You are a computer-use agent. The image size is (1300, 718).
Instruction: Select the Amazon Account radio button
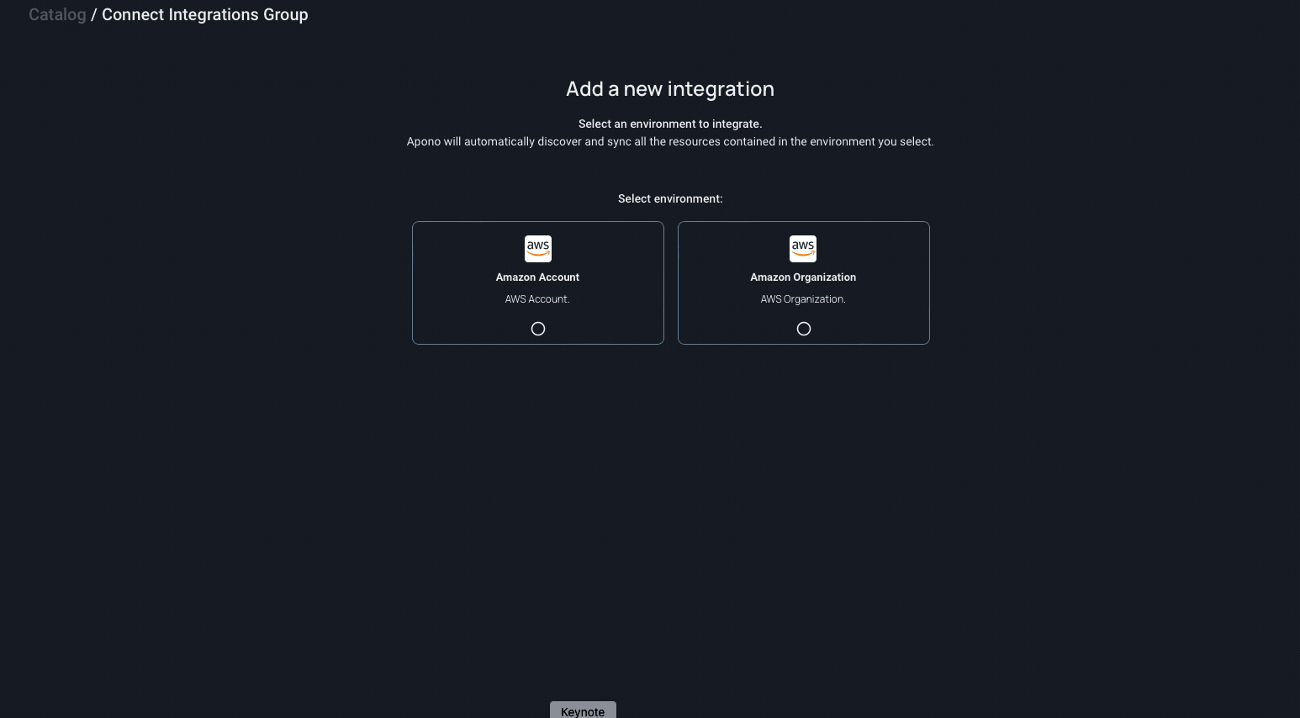click(538, 329)
